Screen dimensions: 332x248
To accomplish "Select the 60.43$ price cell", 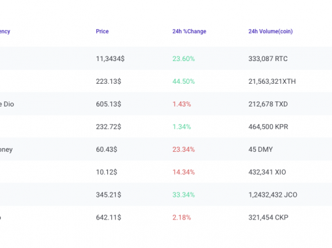I will pyautogui.click(x=107, y=149).
